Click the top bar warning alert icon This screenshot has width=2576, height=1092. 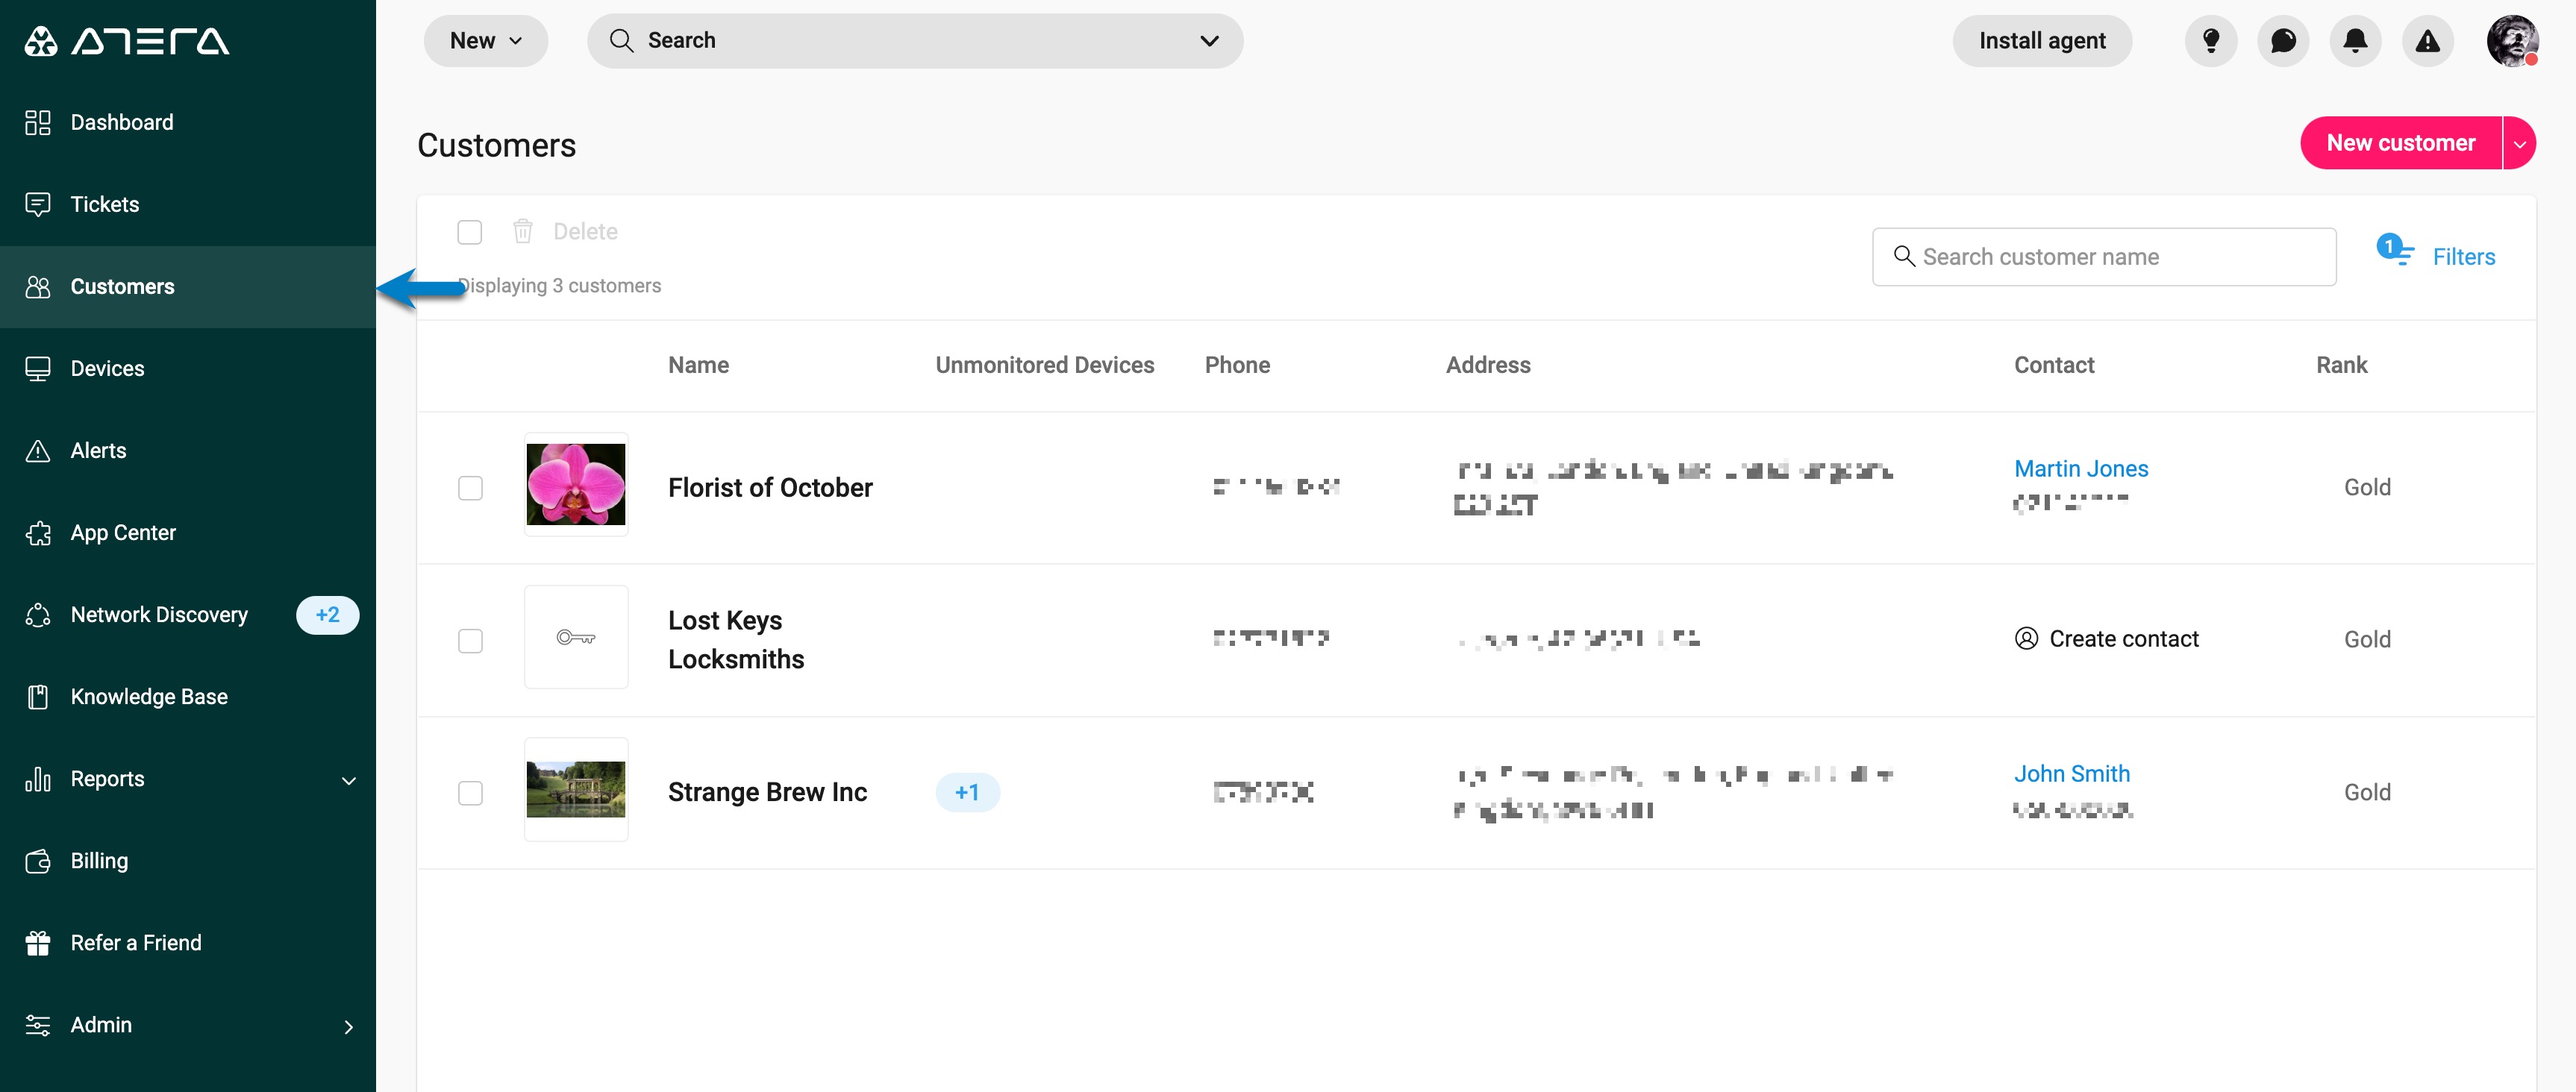[x=2428, y=41]
